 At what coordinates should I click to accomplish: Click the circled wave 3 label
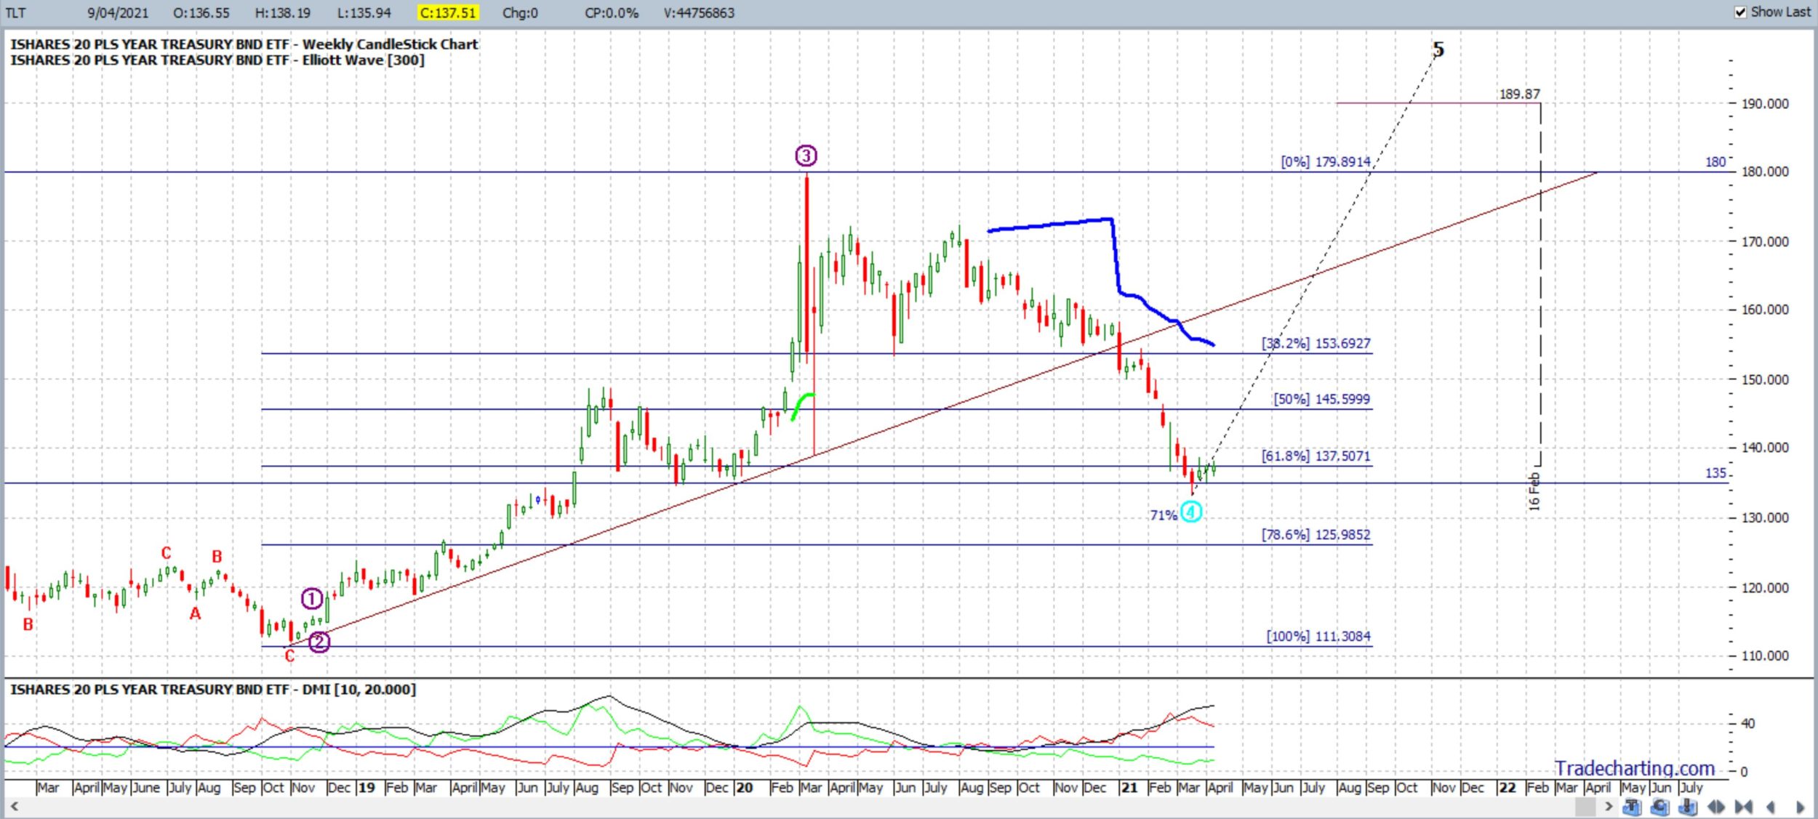pos(806,156)
